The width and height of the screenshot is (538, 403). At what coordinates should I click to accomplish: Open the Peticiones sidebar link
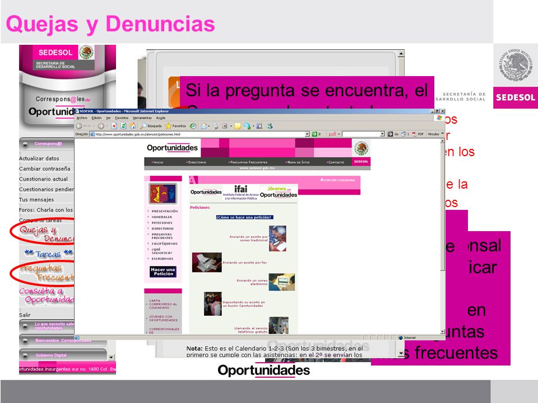click(x=162, y=223)
